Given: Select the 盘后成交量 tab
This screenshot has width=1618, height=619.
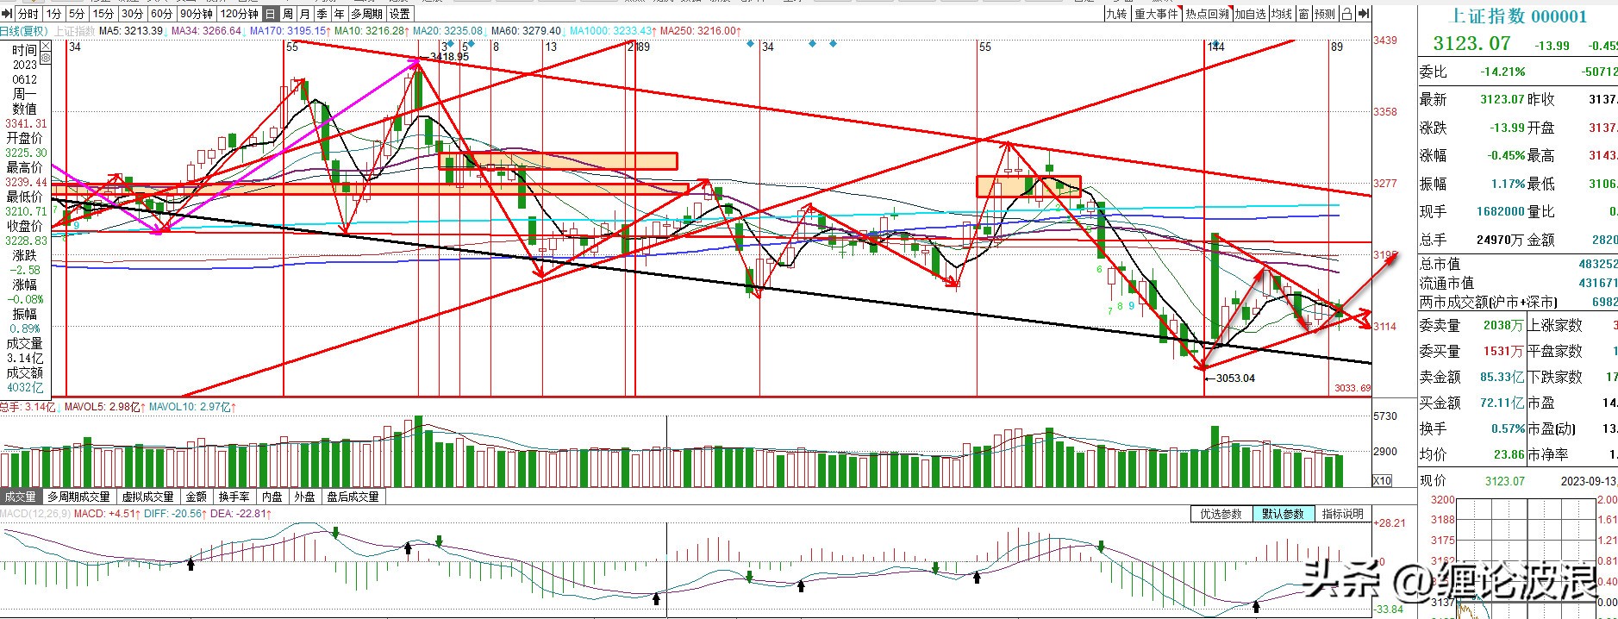Looking at the screenshot, I should tap(353, 497).
